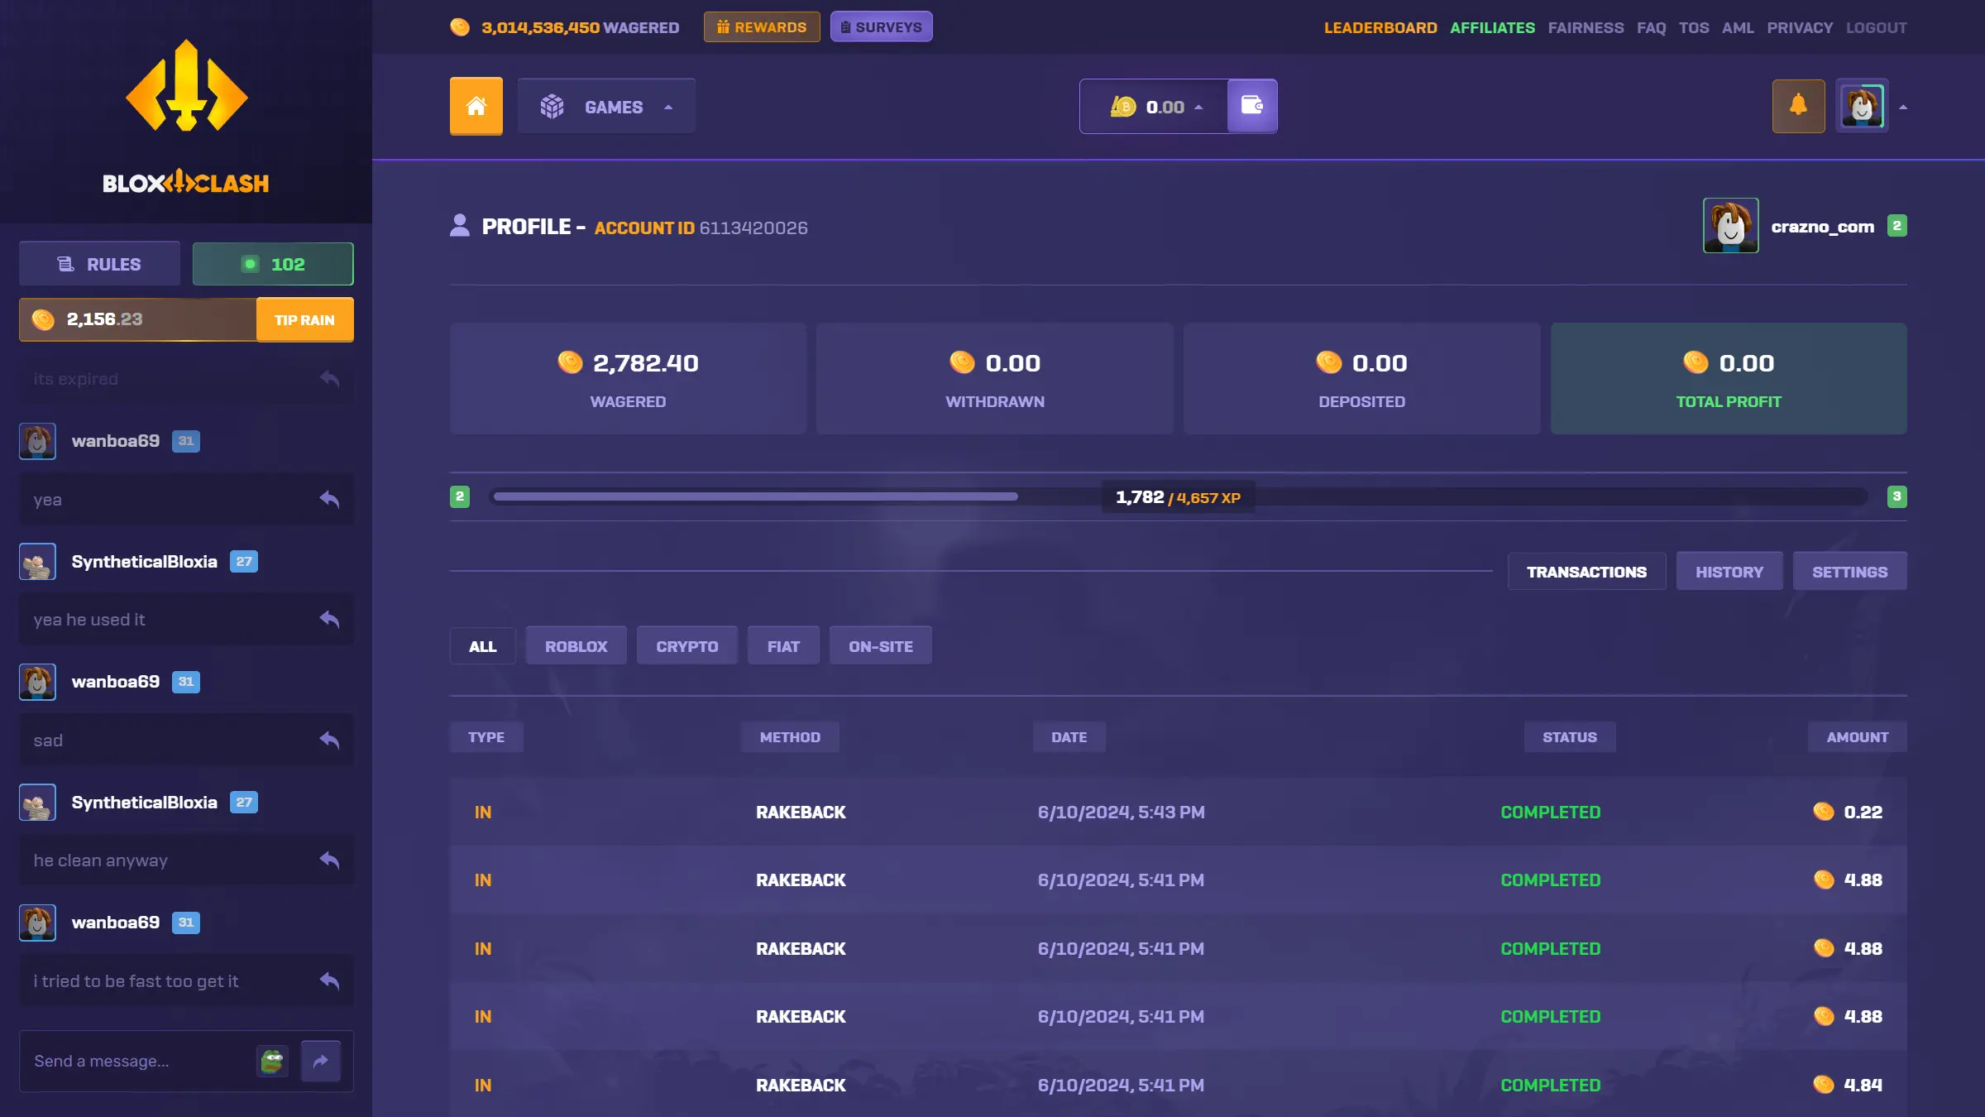Switch to the Settings tab
Image resolution: width=1985 pixels, height=1117 pixels.
tap(1849, 572)
